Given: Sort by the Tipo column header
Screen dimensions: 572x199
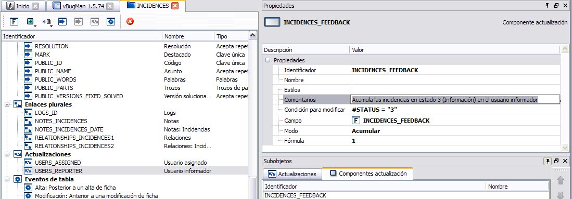Looking at the screenshot, I should click(x=231, y=36).
